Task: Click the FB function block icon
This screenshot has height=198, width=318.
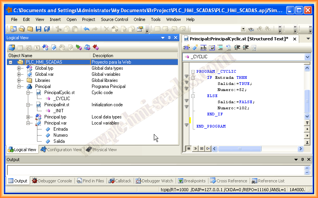Action: click(187, 48)
